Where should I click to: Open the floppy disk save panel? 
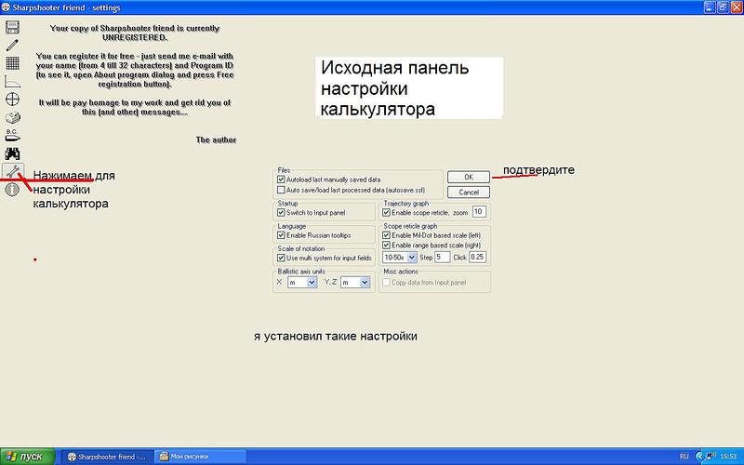pos(12,27)
